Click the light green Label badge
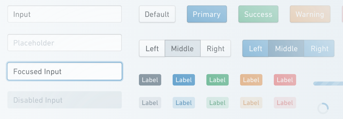 click(218, 103)
